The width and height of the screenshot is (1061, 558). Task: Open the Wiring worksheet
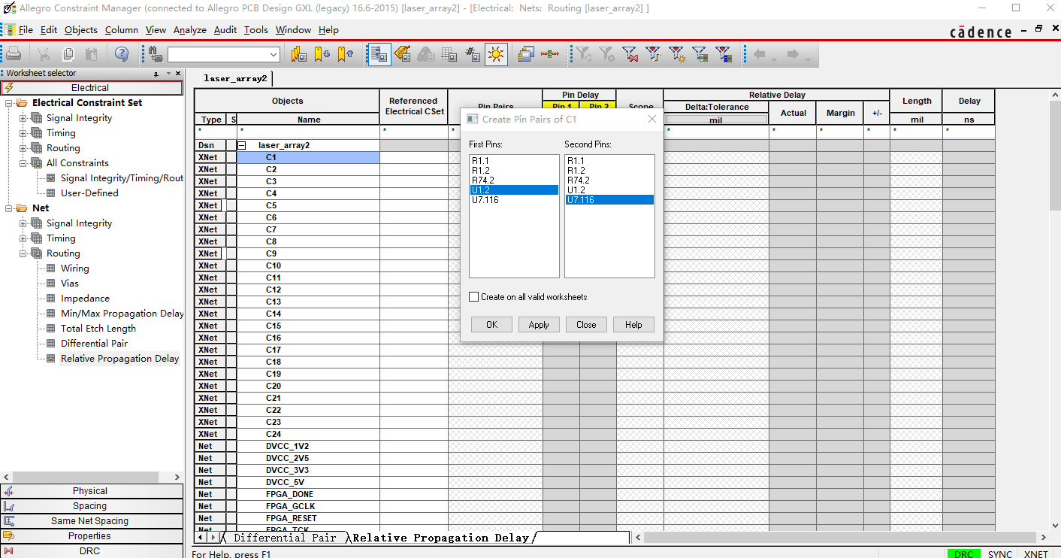click(x=74, y=268)
